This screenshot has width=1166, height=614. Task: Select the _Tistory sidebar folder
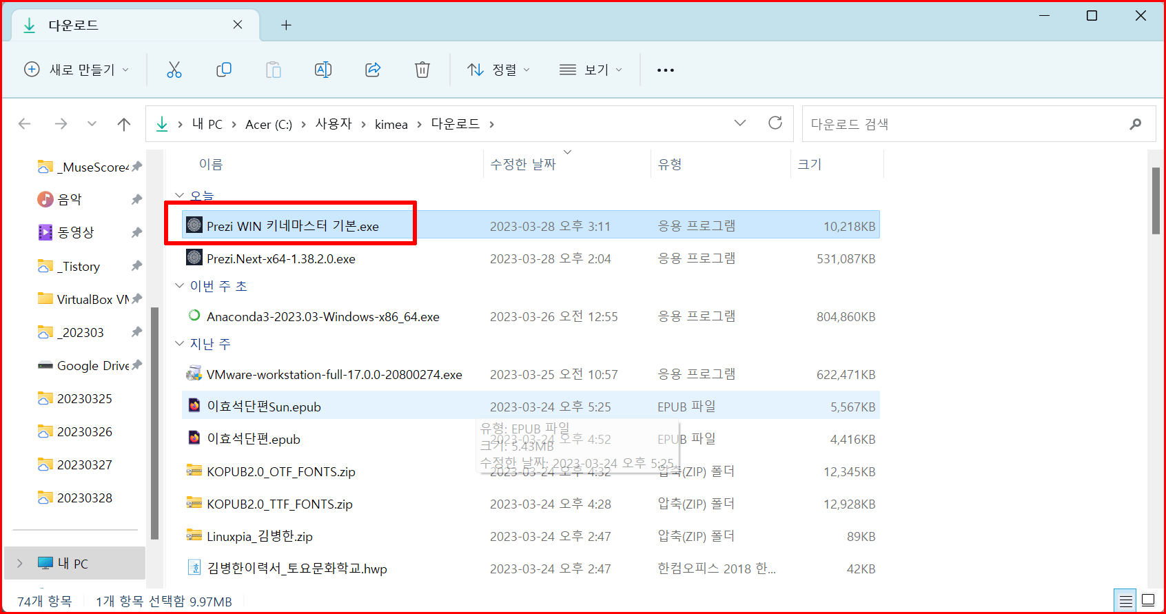pos(69,266)
